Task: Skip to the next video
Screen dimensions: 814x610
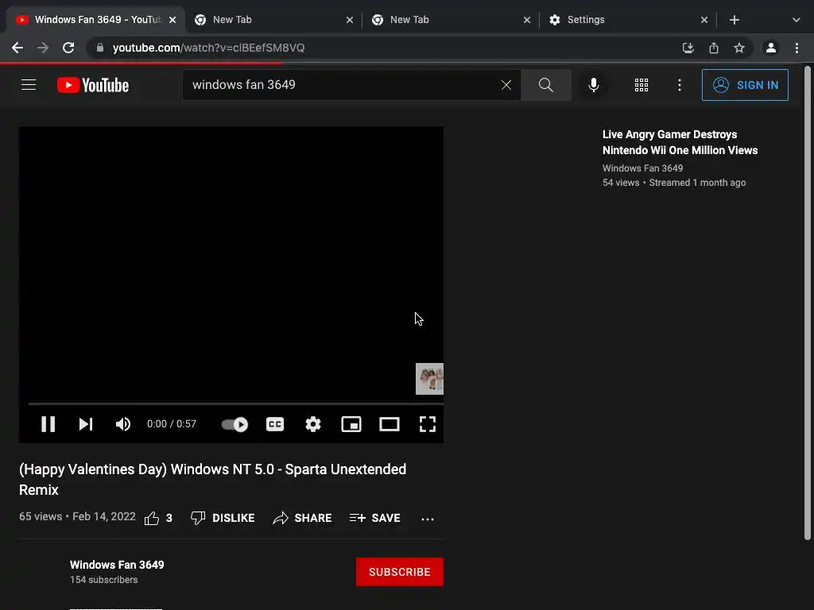Action: [86, 424]
